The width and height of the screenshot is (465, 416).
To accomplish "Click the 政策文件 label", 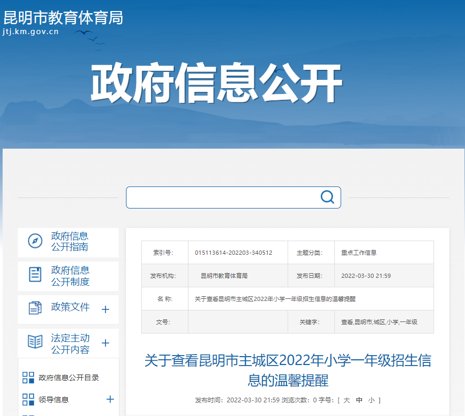I will 70,307.
